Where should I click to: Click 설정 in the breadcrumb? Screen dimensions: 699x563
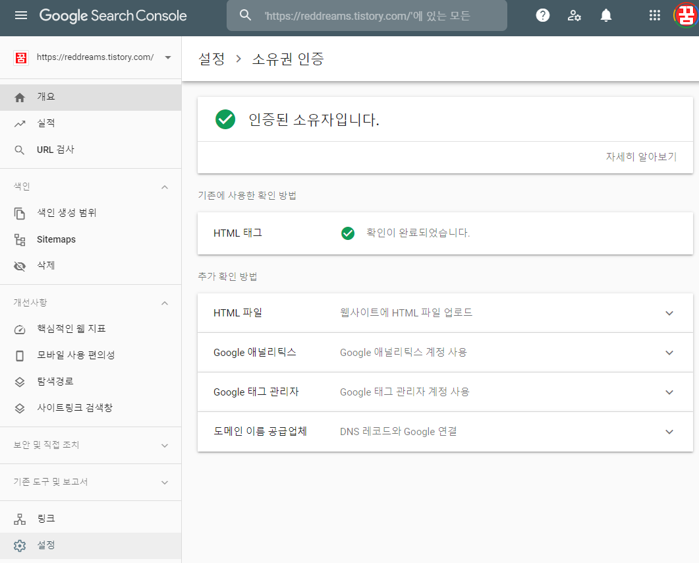[211, 59]
